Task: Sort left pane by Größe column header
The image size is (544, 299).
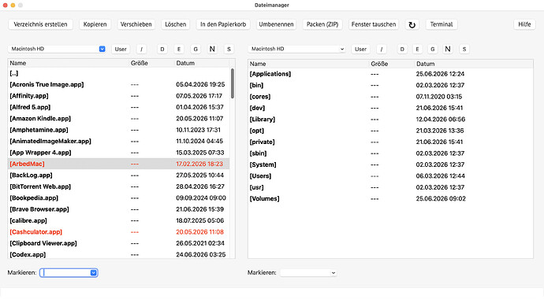Action: click(151, 63)
